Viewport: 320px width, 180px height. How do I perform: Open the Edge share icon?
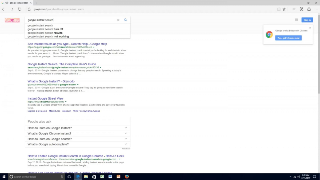309,9
